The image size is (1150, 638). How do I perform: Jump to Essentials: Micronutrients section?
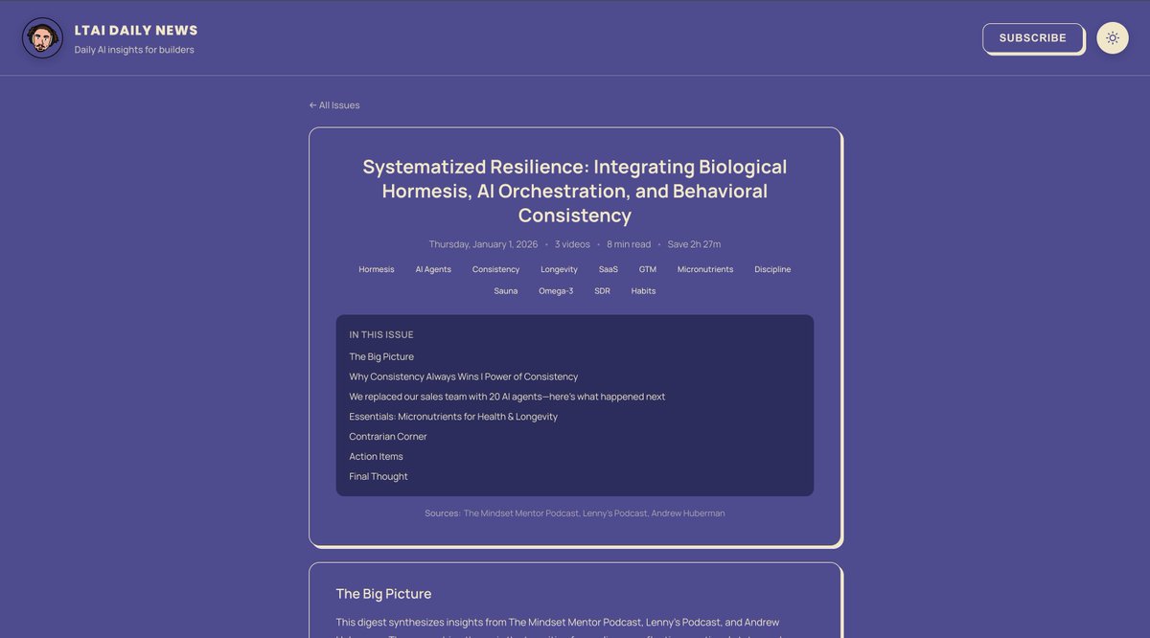(x=453, y=417)
